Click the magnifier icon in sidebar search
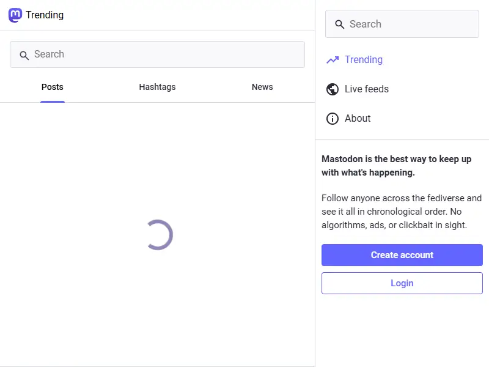This screenshot has width=489, height=367. pos(340,24)
